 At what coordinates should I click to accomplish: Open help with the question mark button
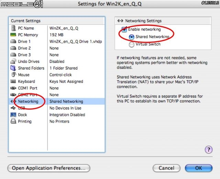[x=209, y=149]
